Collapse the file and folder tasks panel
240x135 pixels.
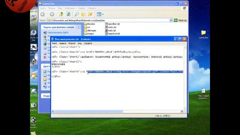(x=78, y=27)
